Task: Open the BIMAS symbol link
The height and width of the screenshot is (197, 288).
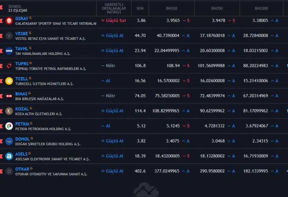Action: point(21,94)
